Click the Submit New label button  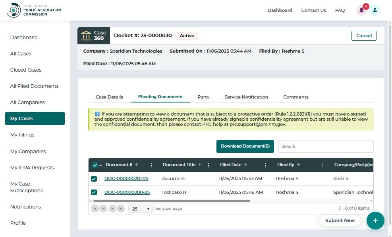coord(340,220)
